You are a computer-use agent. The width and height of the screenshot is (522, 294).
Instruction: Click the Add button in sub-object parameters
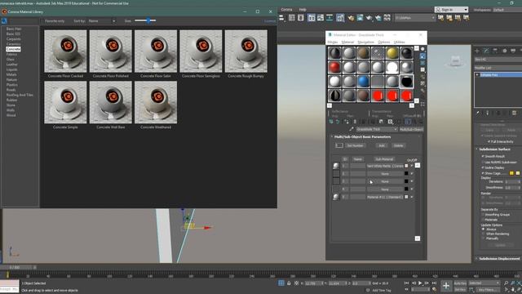tap(382, 145)
